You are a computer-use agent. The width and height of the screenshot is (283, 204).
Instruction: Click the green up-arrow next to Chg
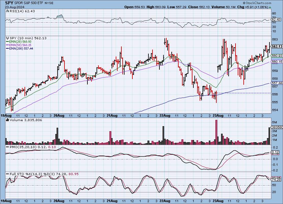270,7
